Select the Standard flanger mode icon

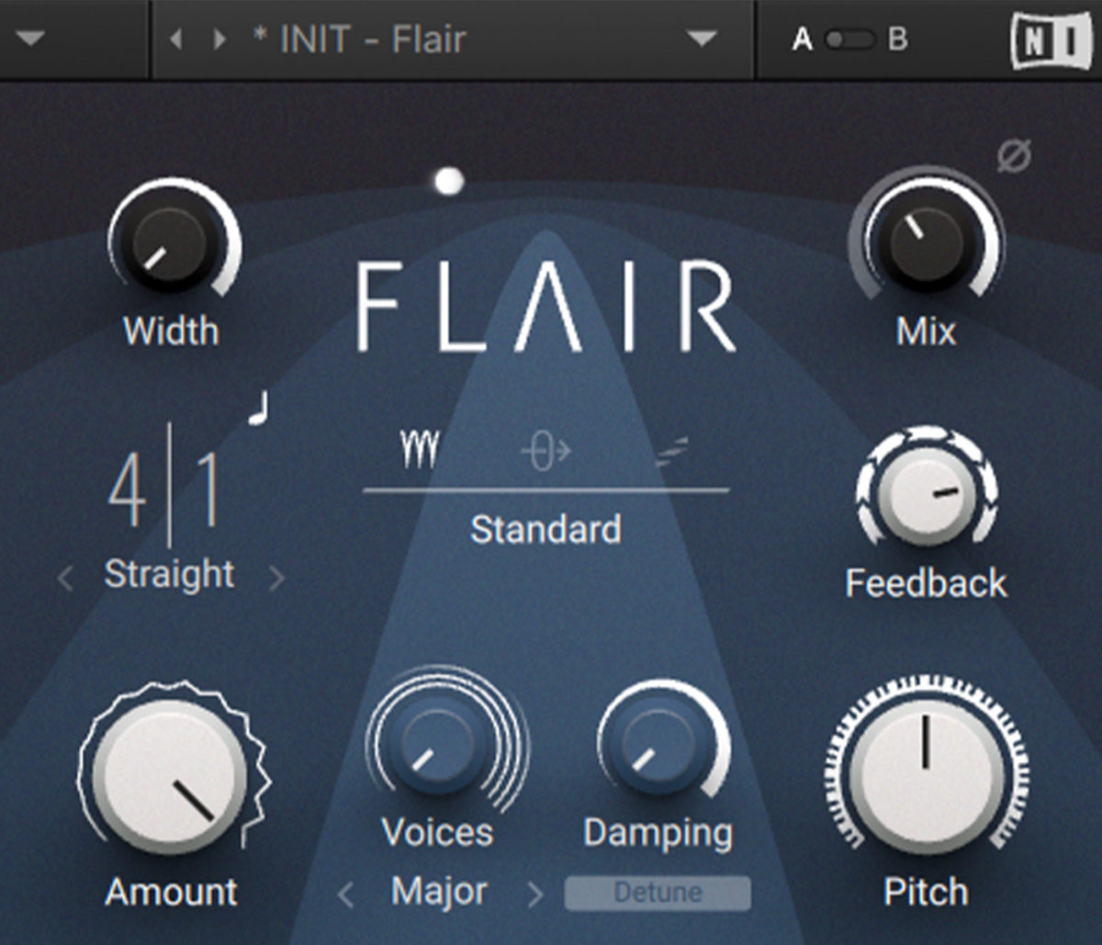(x=420, y=451)
